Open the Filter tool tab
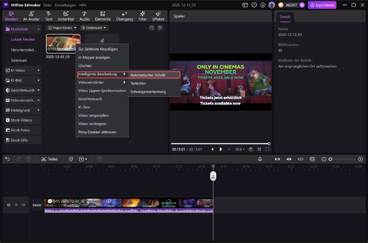Image resolution: width=368 pixels, height=243 pixels. [143, 16]
